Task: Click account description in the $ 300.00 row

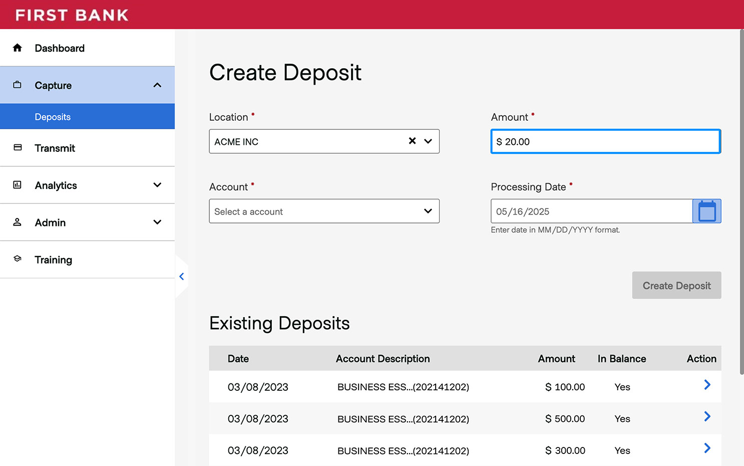Action: click(x=403, y=450)
